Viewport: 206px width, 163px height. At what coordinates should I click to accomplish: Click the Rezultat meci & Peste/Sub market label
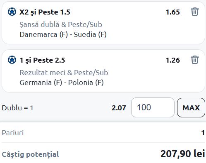[64, 73]
